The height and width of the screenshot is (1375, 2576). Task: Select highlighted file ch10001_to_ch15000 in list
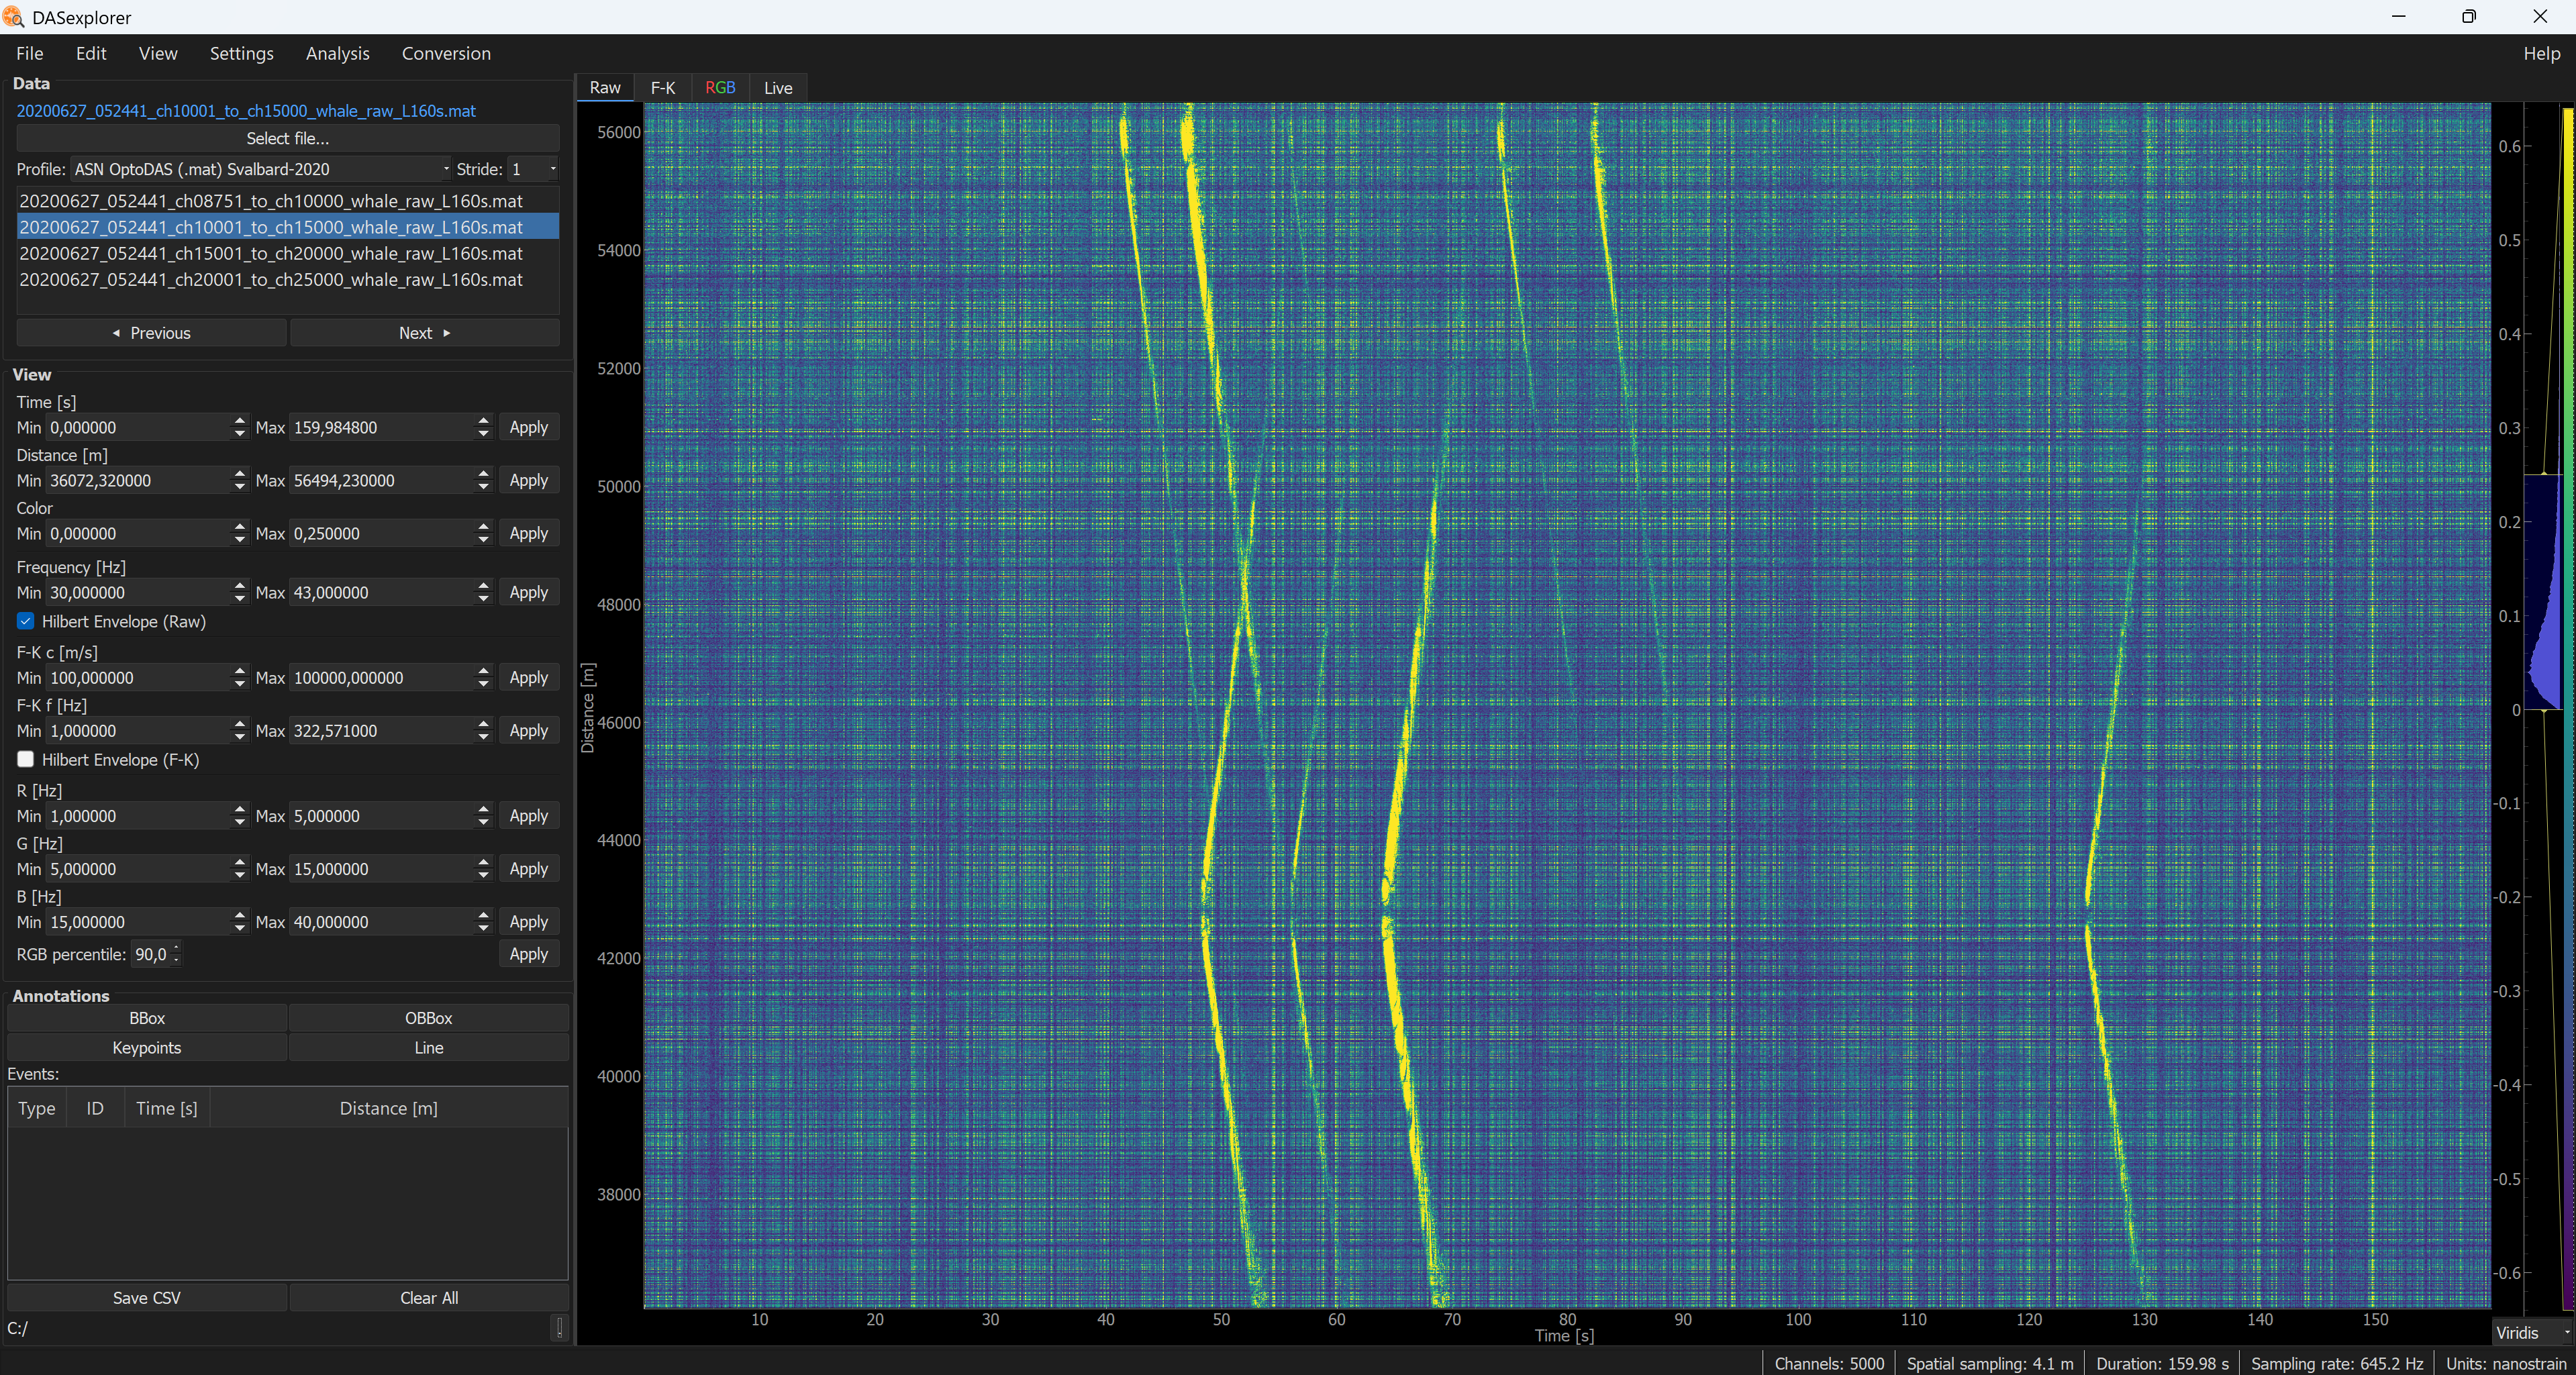point(287,227)
